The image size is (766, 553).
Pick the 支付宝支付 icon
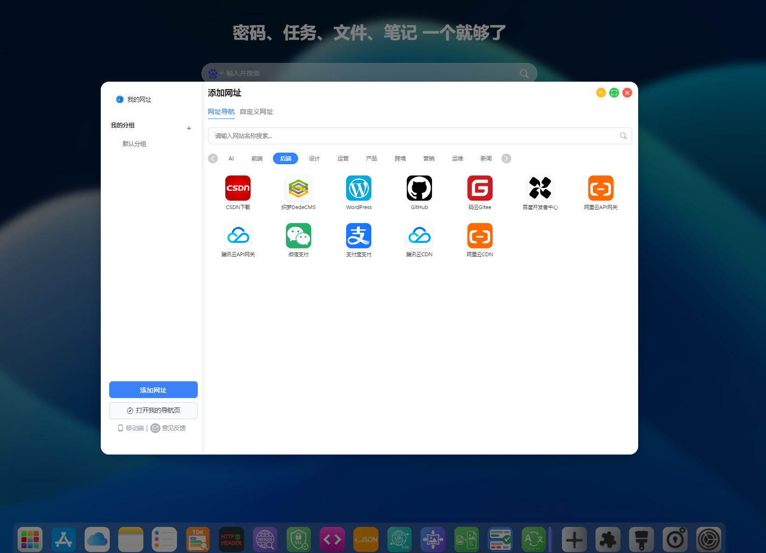(x=359, y=236)
